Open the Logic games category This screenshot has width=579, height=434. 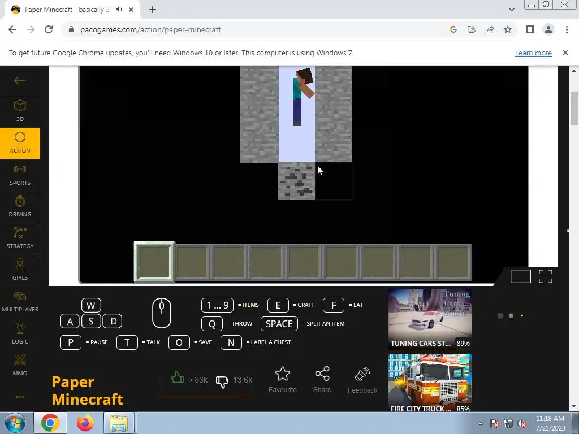20,333
